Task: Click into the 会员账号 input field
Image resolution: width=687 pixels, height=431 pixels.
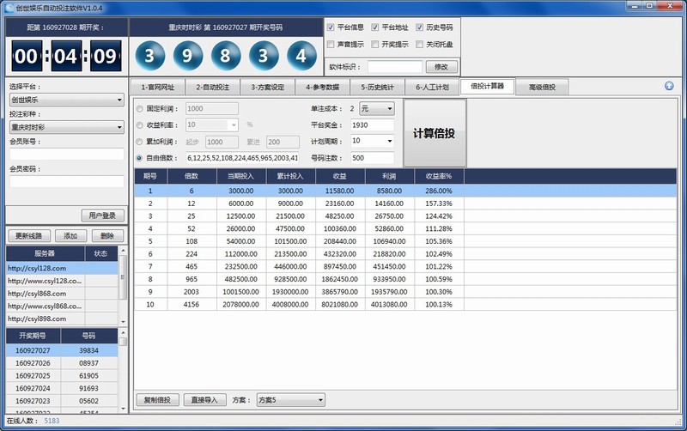Action: click(66, 154)
